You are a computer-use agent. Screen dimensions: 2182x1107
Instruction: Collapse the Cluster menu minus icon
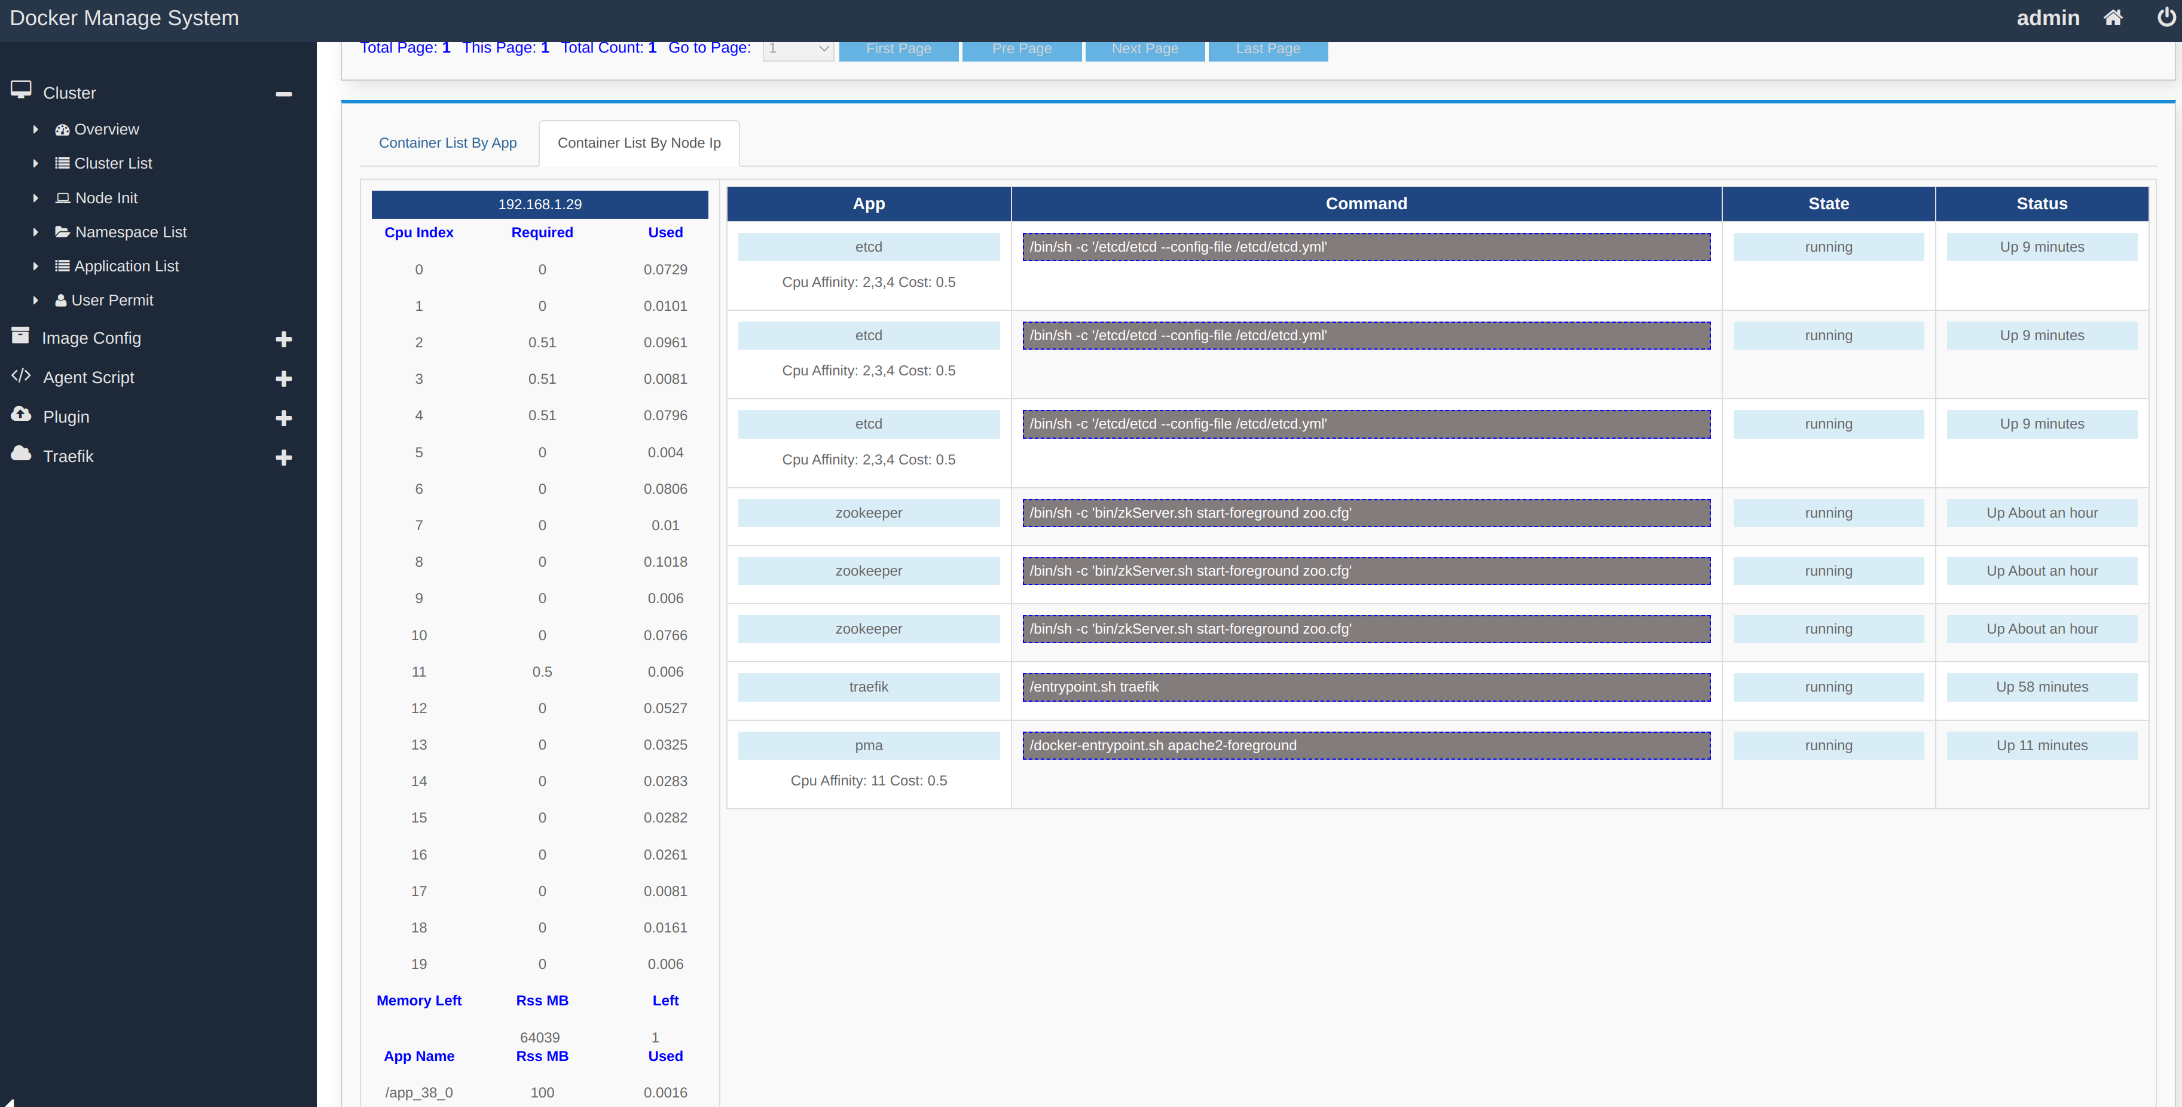tap(284, 93)
